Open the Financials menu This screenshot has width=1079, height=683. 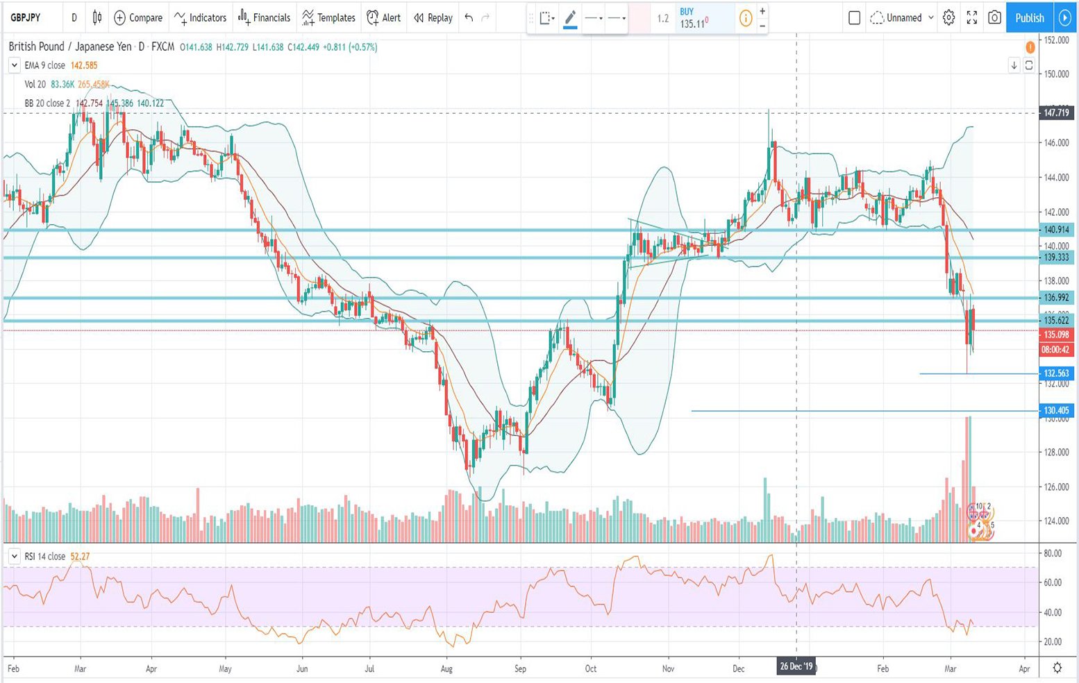click(264, 17)
